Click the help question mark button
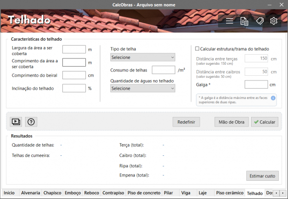288x199 pixels. coord(31,122)
